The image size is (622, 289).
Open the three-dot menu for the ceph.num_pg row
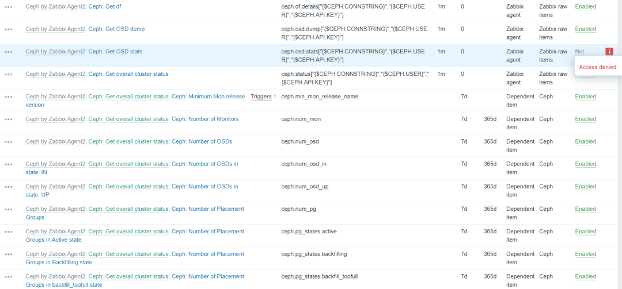[8, 210]
